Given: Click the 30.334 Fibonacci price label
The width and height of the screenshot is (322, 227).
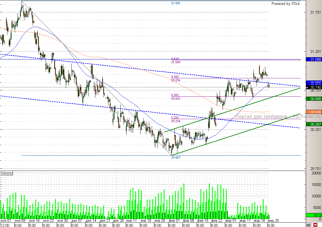Looking at the screenshot, I should (x=176, y=121).
